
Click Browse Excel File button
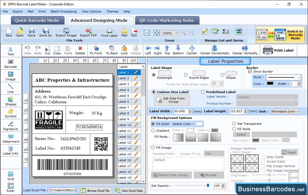click(95, 190)
